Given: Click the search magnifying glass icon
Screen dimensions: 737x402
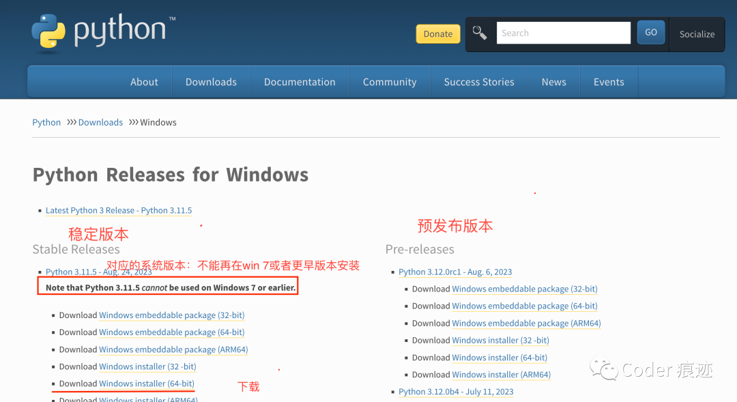Looking at the screenshot, I should 480,32.
